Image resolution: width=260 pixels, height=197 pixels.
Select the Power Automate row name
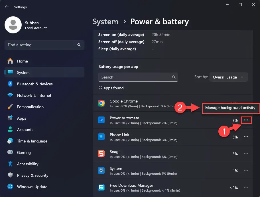click(124, 118)
